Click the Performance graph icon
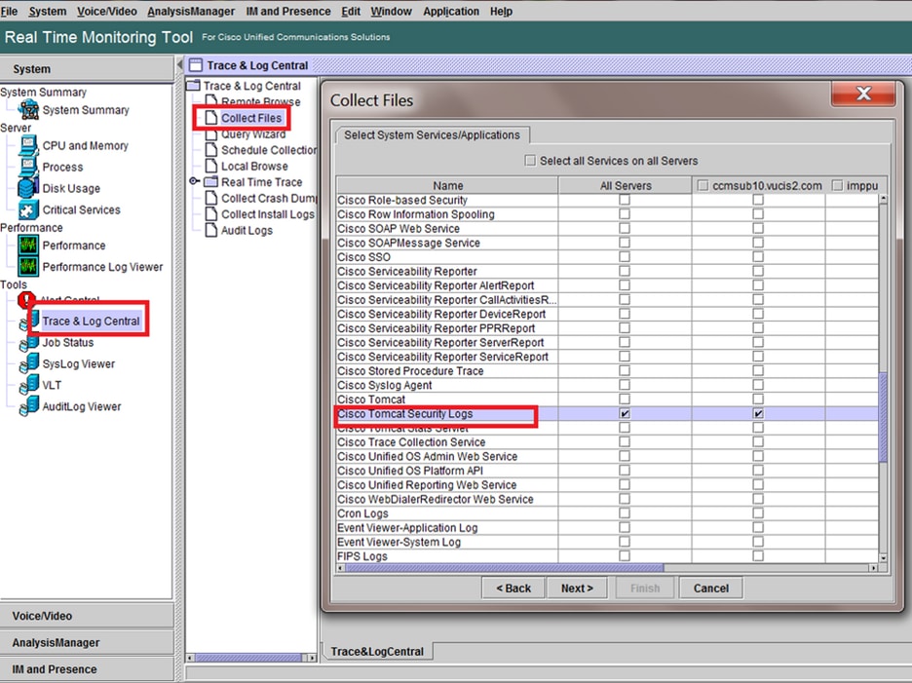The image size is (912, 683). point(28,246)
